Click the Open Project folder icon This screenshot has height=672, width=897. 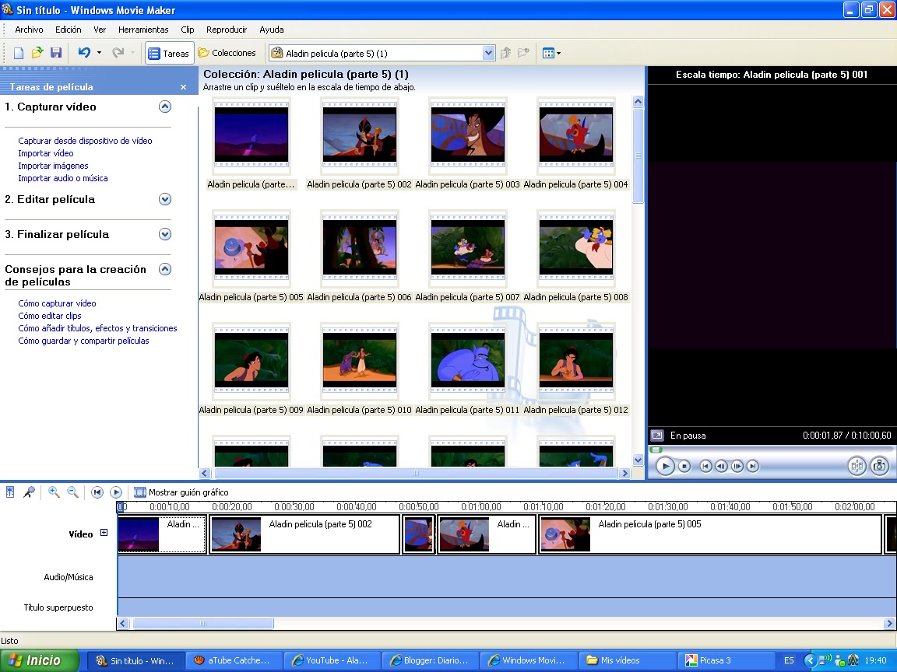[x=37, y=53]
